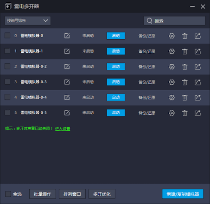The width and height of the screenshot is (210, 204).
Task: Click shortcut export icon for 雷电模拟器-0-2
Action: point(197,67)
